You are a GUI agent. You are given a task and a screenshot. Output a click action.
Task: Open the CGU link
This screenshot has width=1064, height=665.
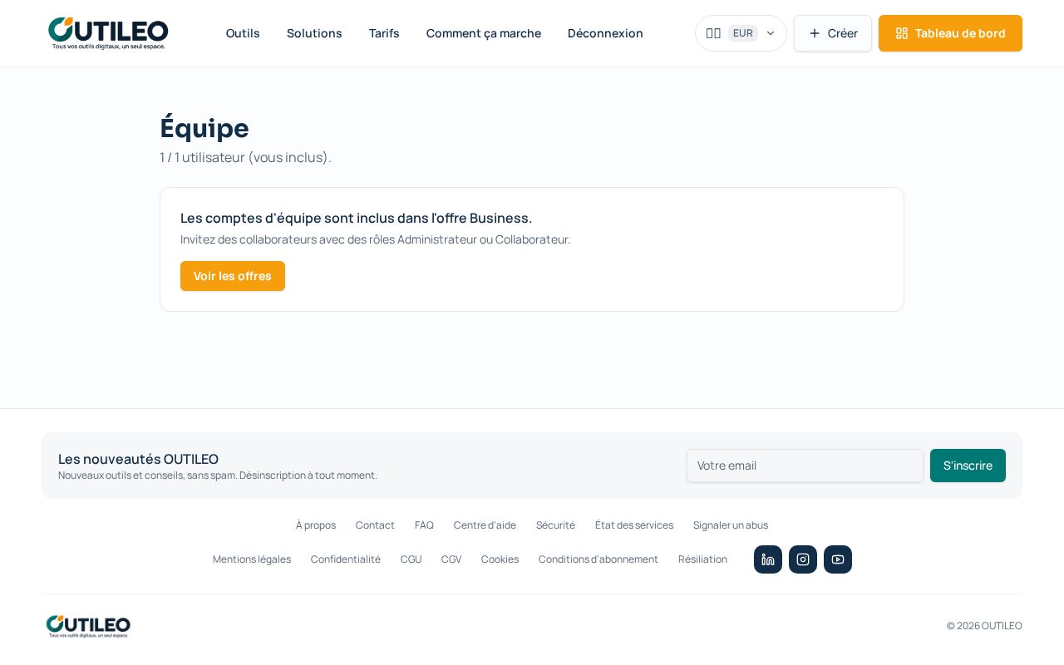pyautogui.click(x=411, y=559)
